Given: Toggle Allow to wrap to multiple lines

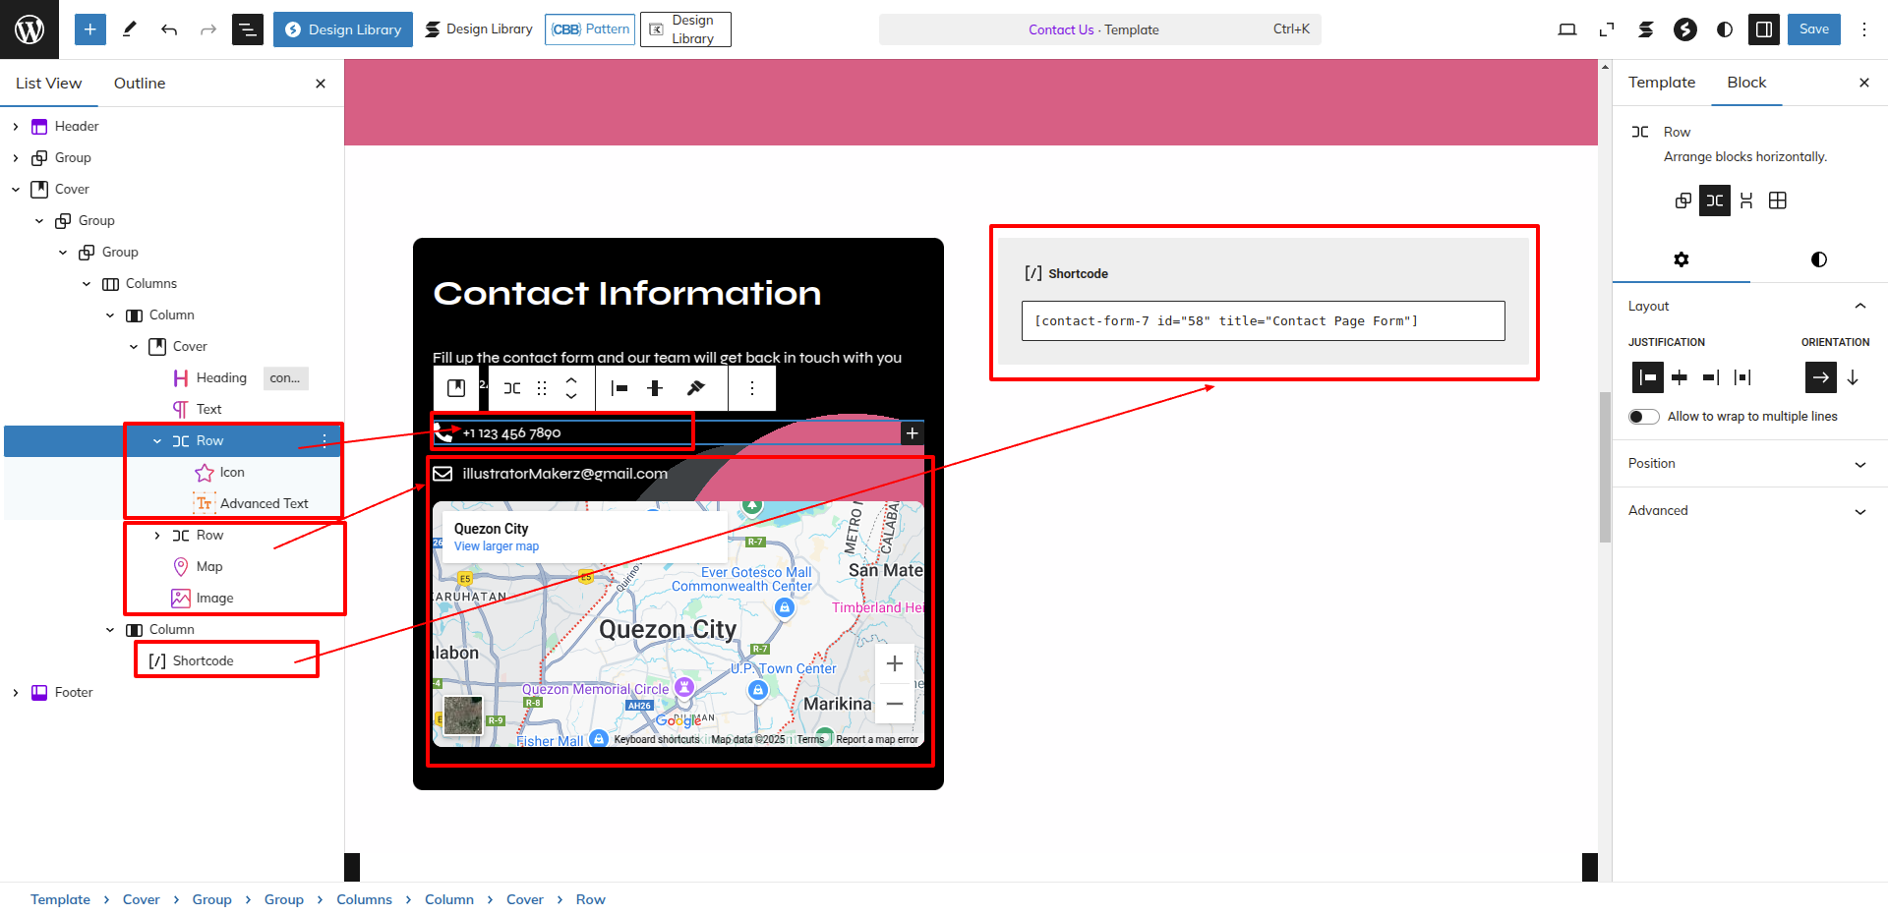Looking at the screenshot, I should (x=1644, y=417).
